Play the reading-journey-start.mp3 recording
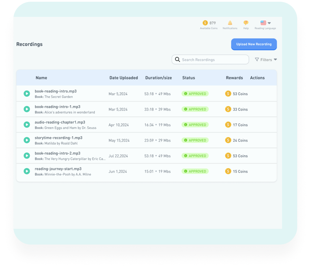310x269 pixels. [x=27, y=171]
